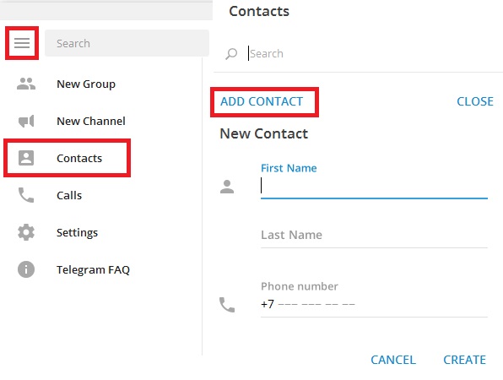Focus the Phone number field
The width and height of the screenshot is (503, 380).
374,304
